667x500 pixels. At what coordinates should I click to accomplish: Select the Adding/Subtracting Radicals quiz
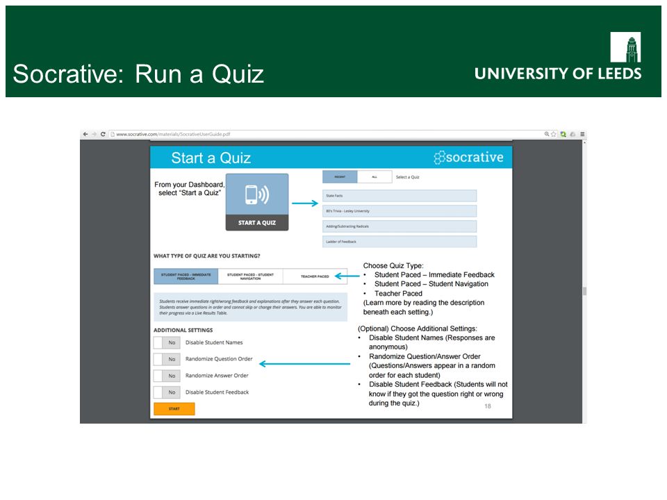click(400, 226)
